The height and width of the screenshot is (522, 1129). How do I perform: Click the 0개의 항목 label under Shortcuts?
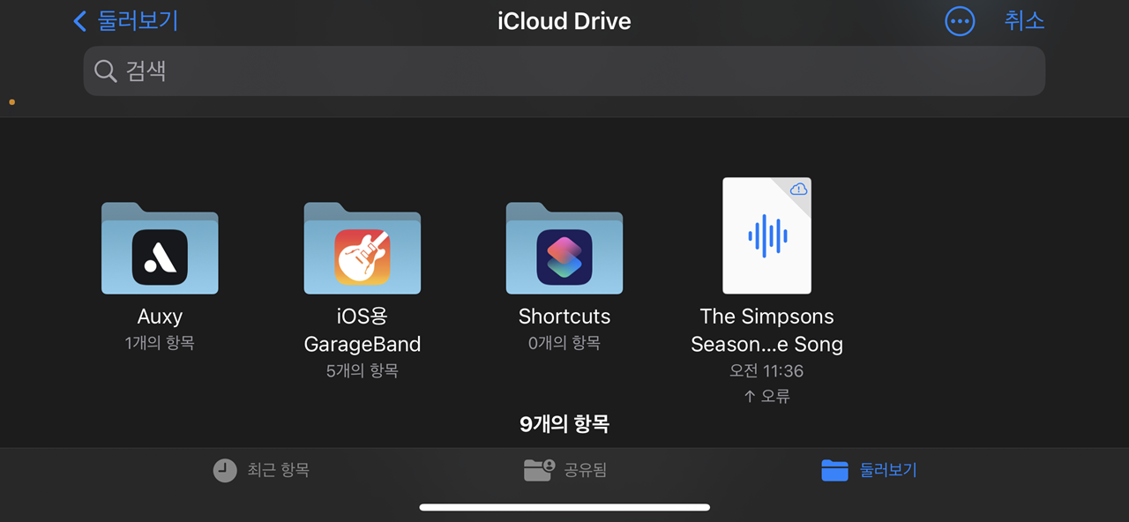point(564,343)
